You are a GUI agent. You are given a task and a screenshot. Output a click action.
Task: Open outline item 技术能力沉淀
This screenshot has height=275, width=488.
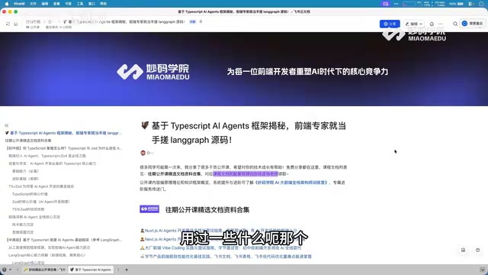(23, 225)
